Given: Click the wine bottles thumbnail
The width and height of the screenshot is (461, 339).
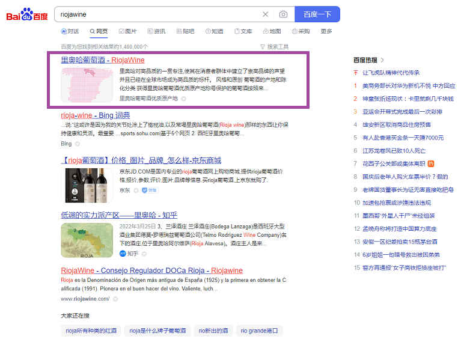Looking at the screenshot, I should coord(87,185).
